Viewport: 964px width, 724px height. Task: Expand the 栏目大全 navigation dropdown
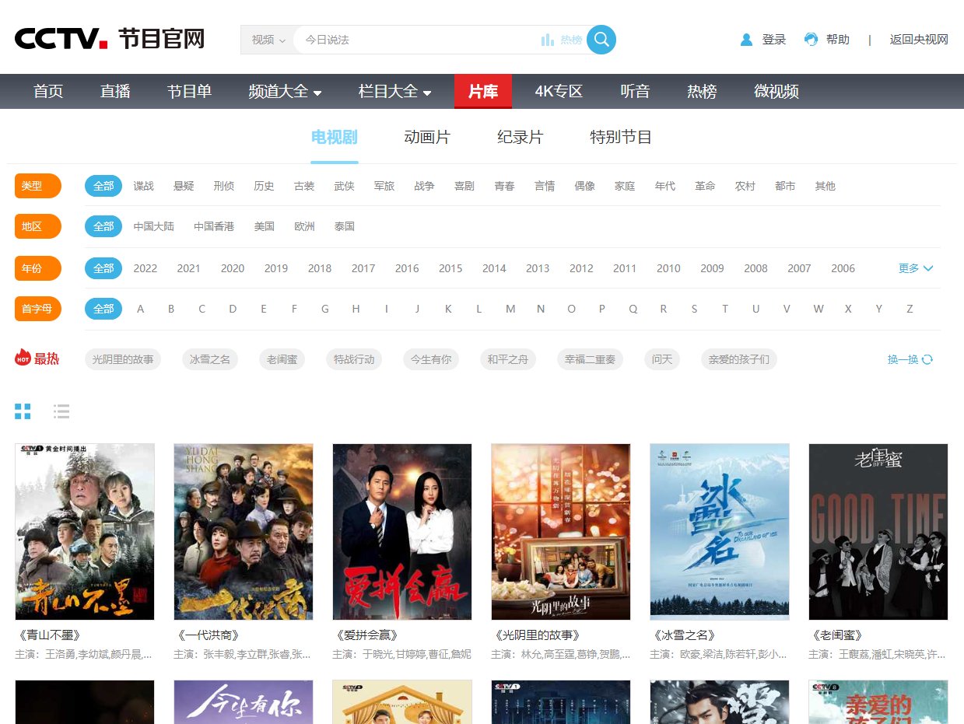click(394, 92)
